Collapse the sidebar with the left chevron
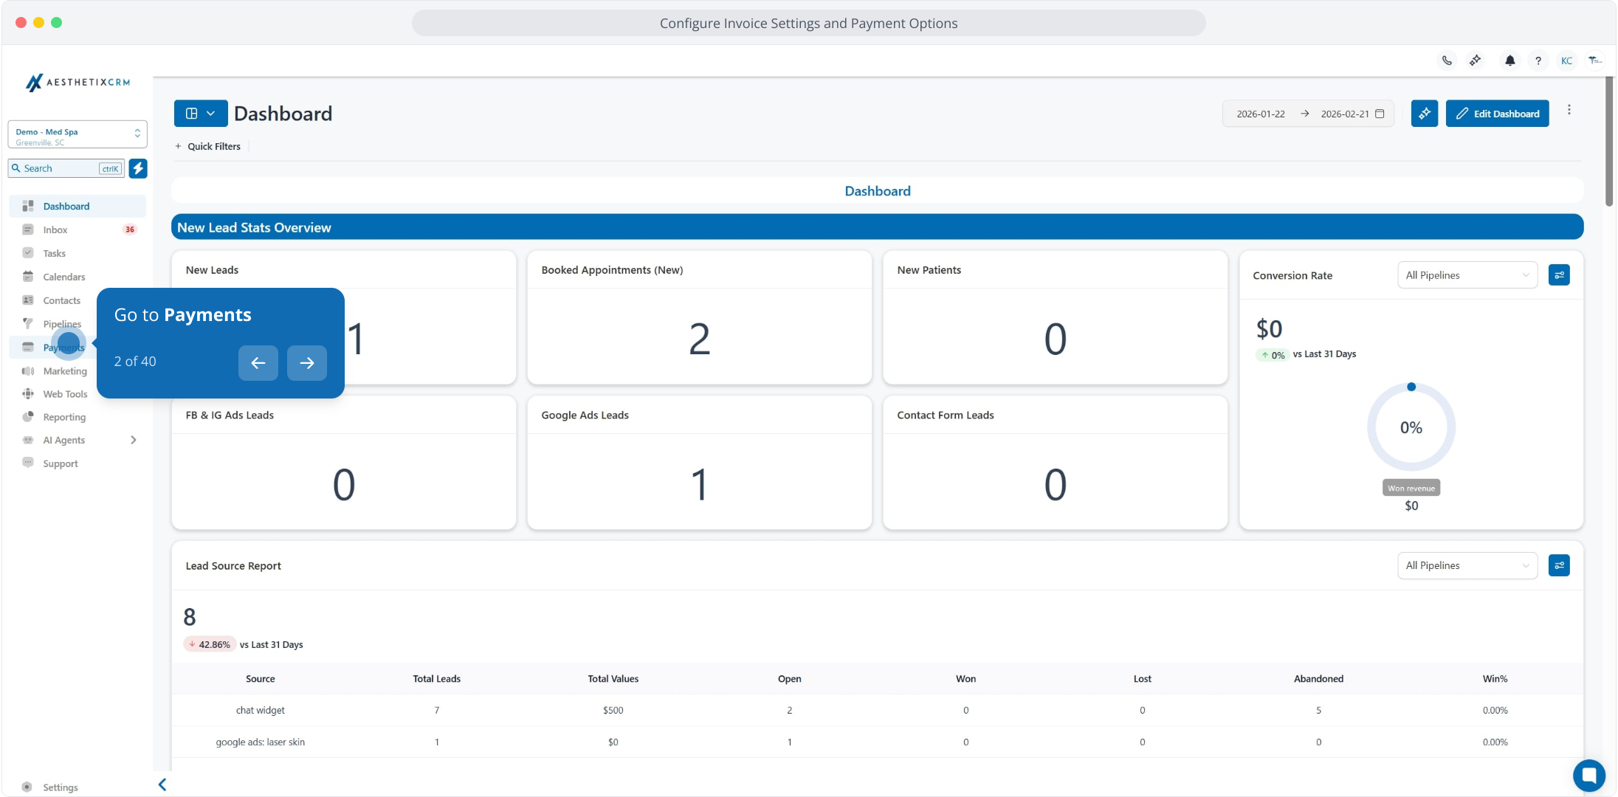 (162, 784)
